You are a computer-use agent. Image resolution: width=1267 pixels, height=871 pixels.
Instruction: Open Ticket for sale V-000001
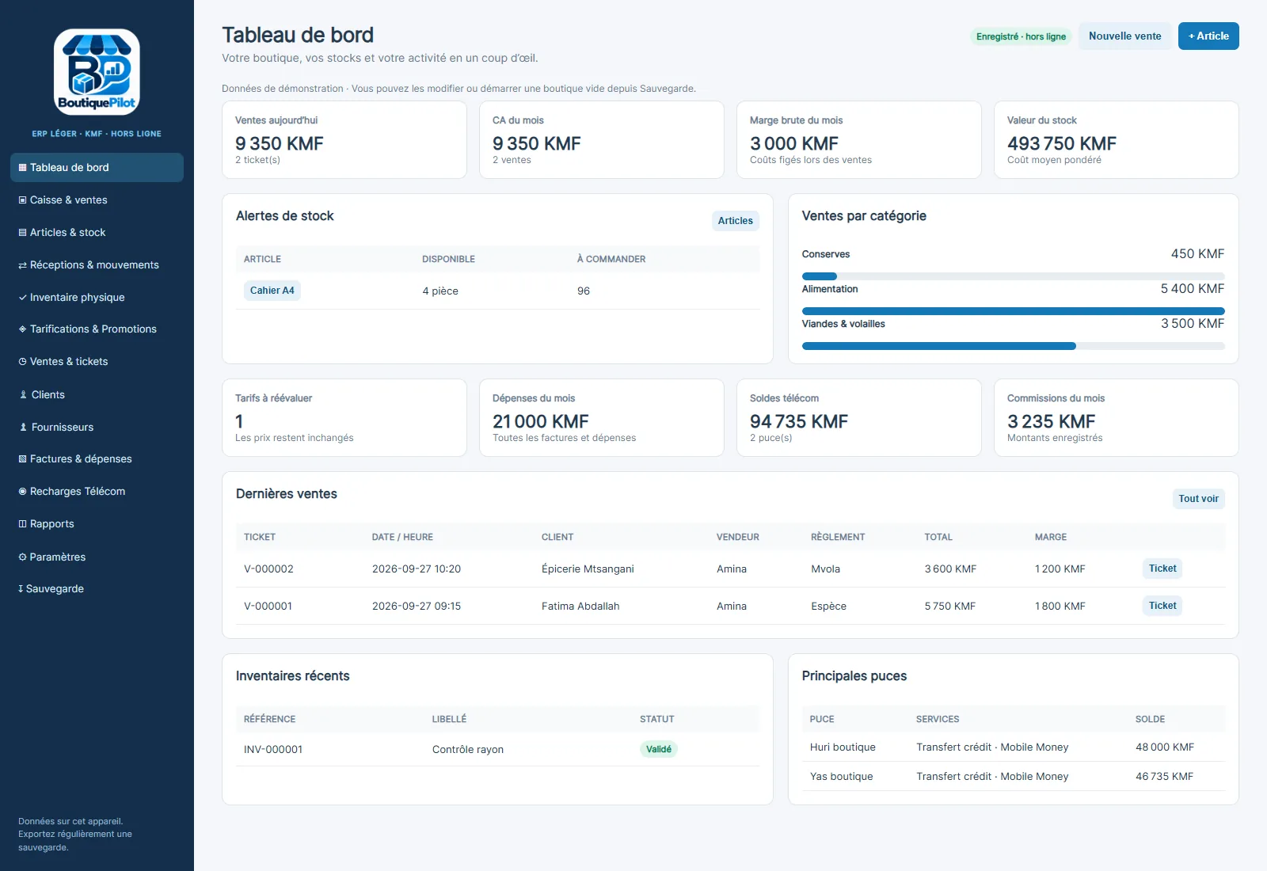click(1162, 606)
